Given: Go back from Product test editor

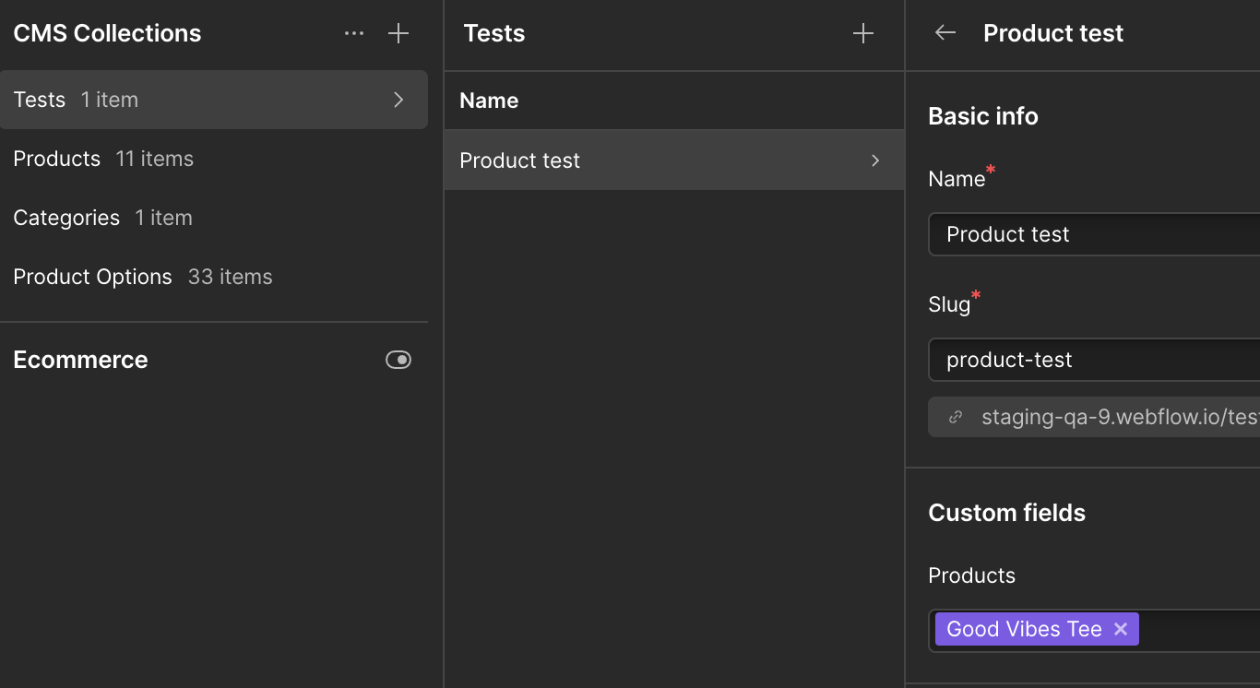Looking at the screenshot, I should [x=945, y=33].
